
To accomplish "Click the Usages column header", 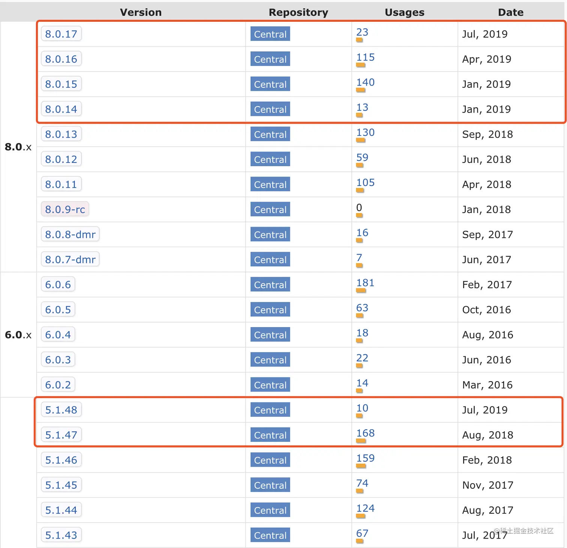I will coord(405,12).
